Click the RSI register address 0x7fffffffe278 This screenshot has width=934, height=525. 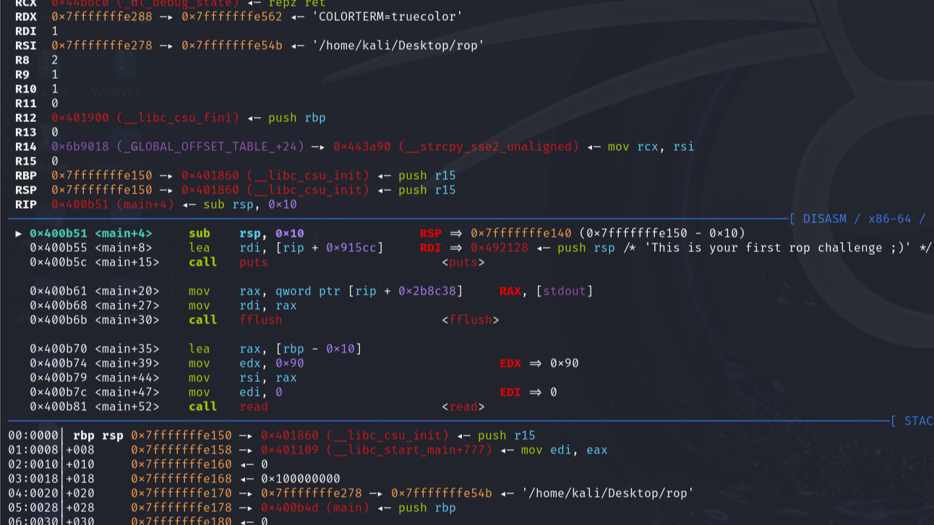click(102, 45)
